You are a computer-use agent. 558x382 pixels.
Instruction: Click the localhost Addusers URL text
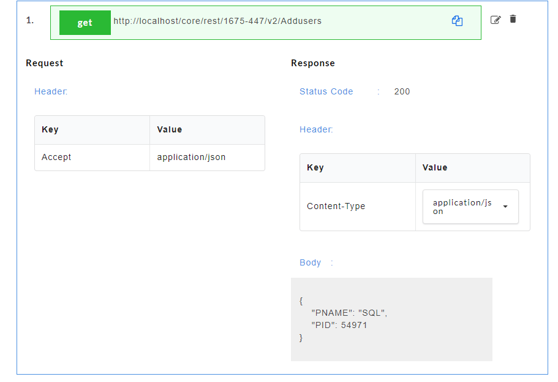217,21
